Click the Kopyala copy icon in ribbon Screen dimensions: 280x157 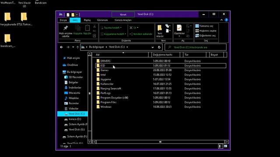pos(78,28)
